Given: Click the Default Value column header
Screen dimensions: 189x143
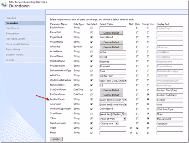Looking at the screenshot, I should click(106, 24).
